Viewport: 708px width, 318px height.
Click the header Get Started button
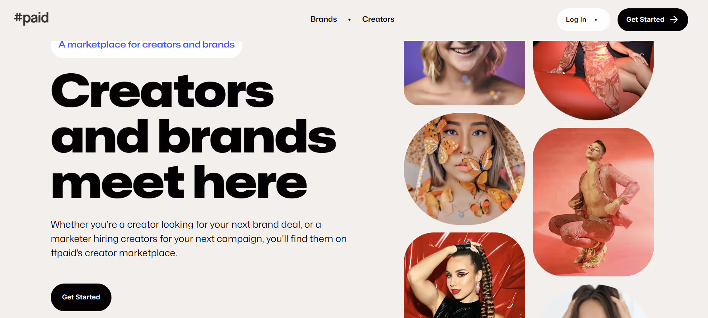point(652,20)
